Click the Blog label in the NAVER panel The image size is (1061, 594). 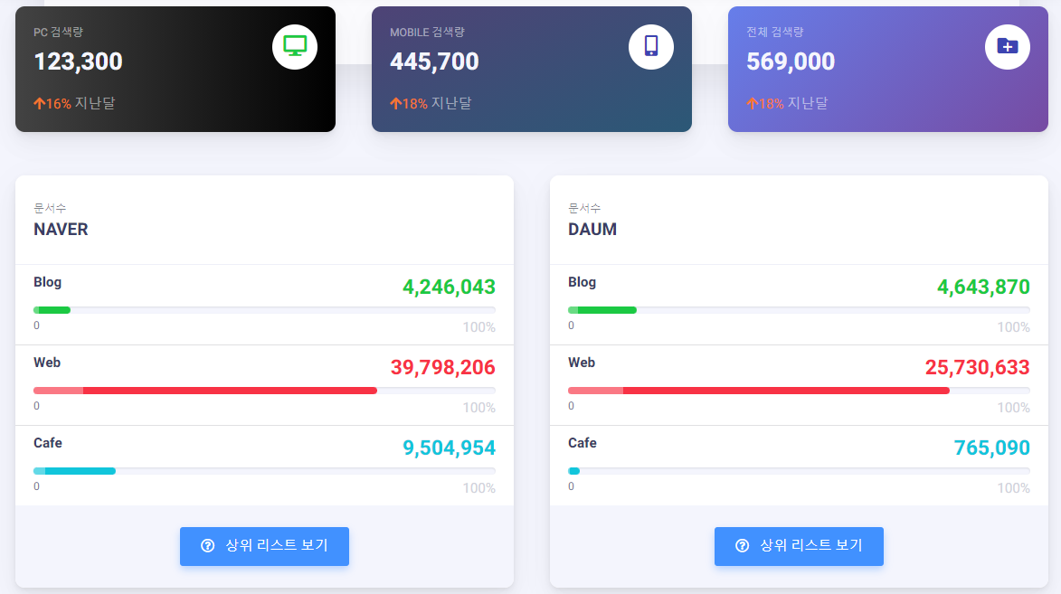[x=47, y=282]
